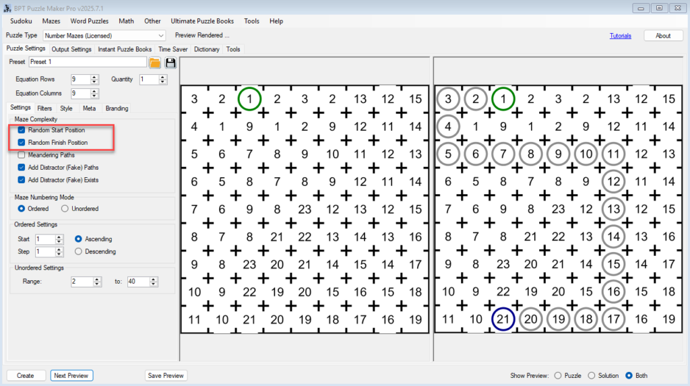Switch to the Output Settings tab

pyautogui.click(x=71, y=49)
